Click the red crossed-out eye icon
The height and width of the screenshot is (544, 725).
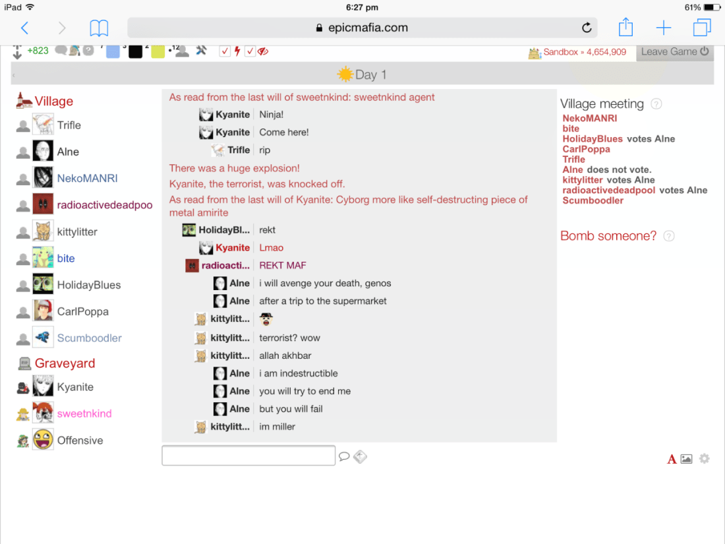pyautogui.click(x=263, y=51)
